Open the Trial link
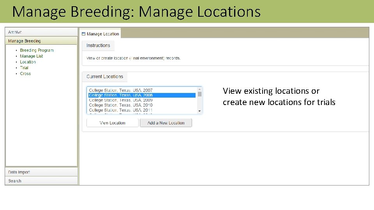This screenshot has height=210, width=374. 24,68
